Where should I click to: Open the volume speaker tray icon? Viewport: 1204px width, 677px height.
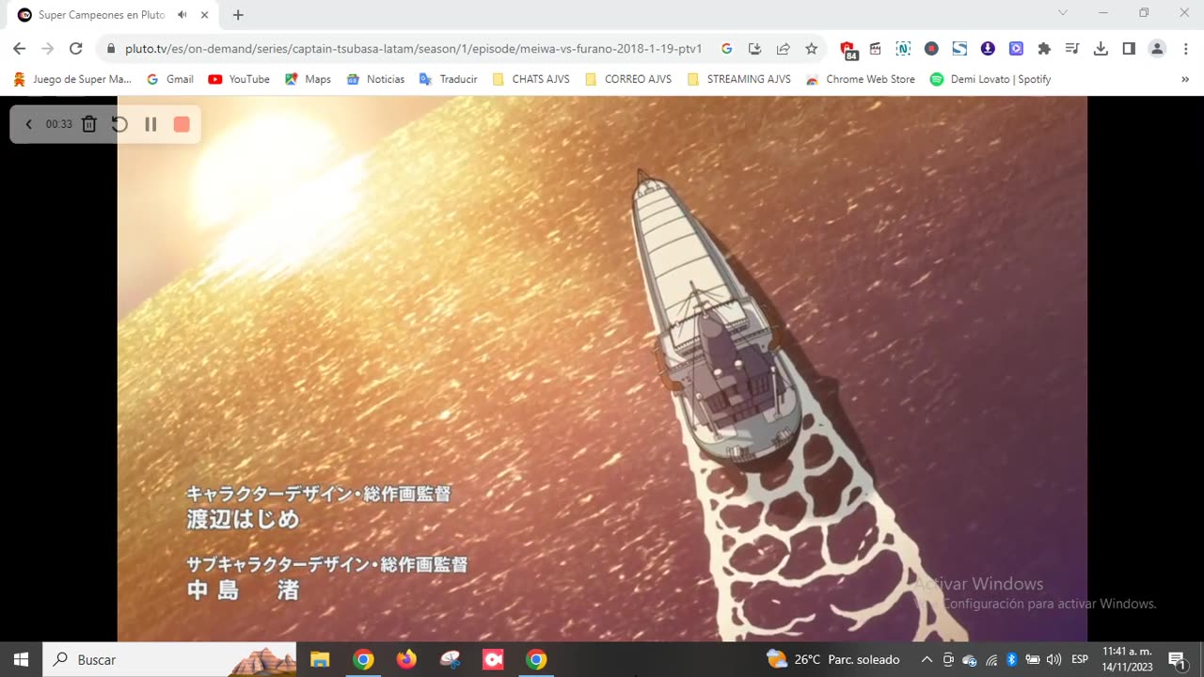(x=1053, y=659)
